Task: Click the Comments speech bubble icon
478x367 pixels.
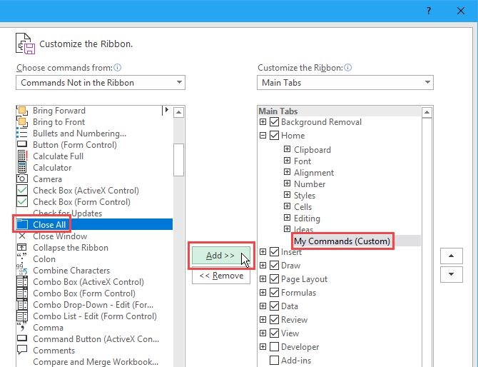Action: tap(21, 351)
